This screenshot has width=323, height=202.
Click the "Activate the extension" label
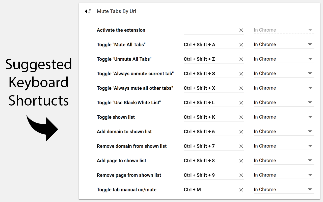pyautogui.click(x=121, y=30)
